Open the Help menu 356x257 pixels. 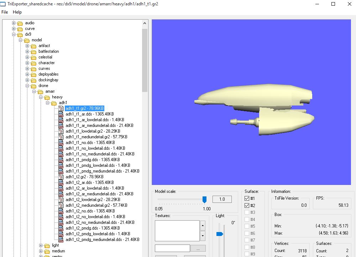click(17, 12)
